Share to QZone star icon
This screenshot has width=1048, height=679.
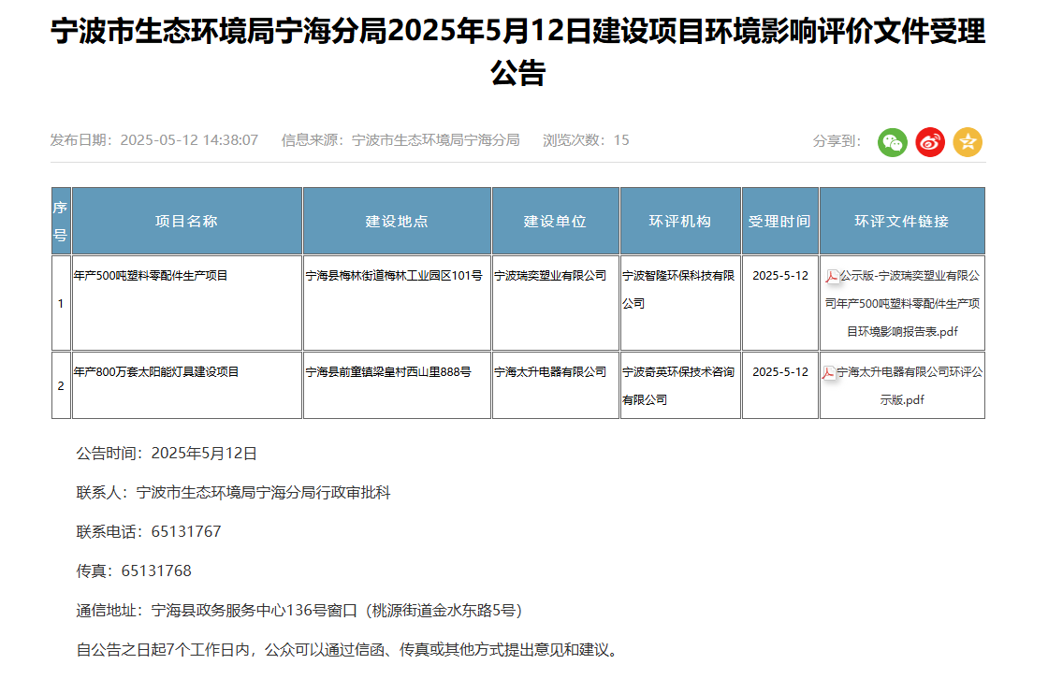click(968, 142)
